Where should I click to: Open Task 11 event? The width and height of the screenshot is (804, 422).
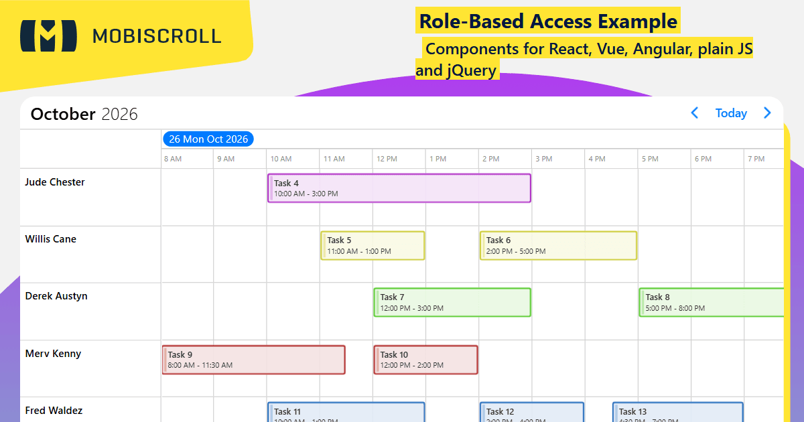click(x=346, y=412)
